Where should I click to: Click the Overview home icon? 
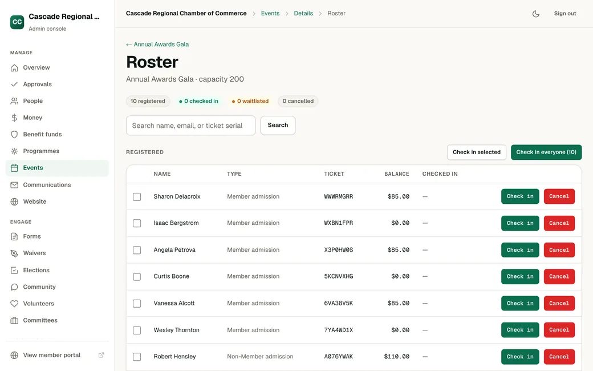(x=14, y=68)
